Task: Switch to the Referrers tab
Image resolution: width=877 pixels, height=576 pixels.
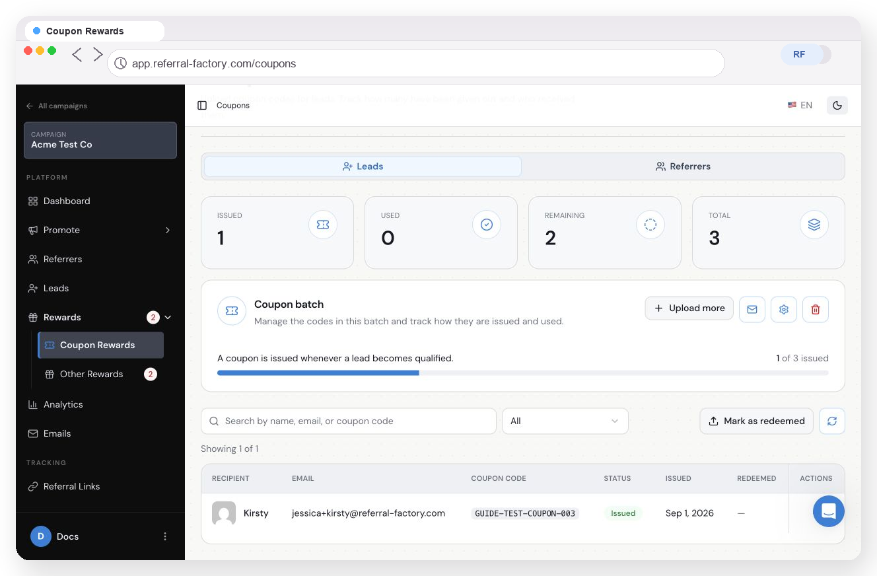Action: [x=683, y=166]
